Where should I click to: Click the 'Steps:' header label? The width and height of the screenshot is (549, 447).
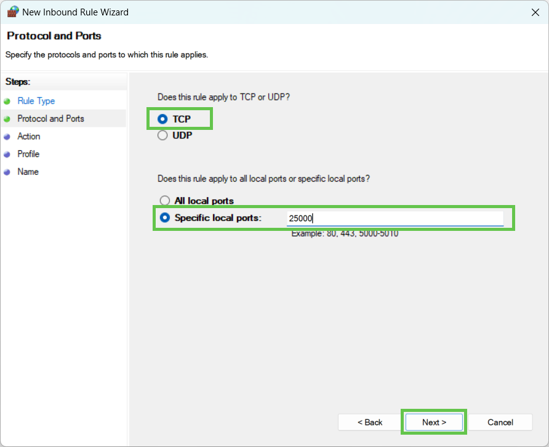click(x=18, y=82)
